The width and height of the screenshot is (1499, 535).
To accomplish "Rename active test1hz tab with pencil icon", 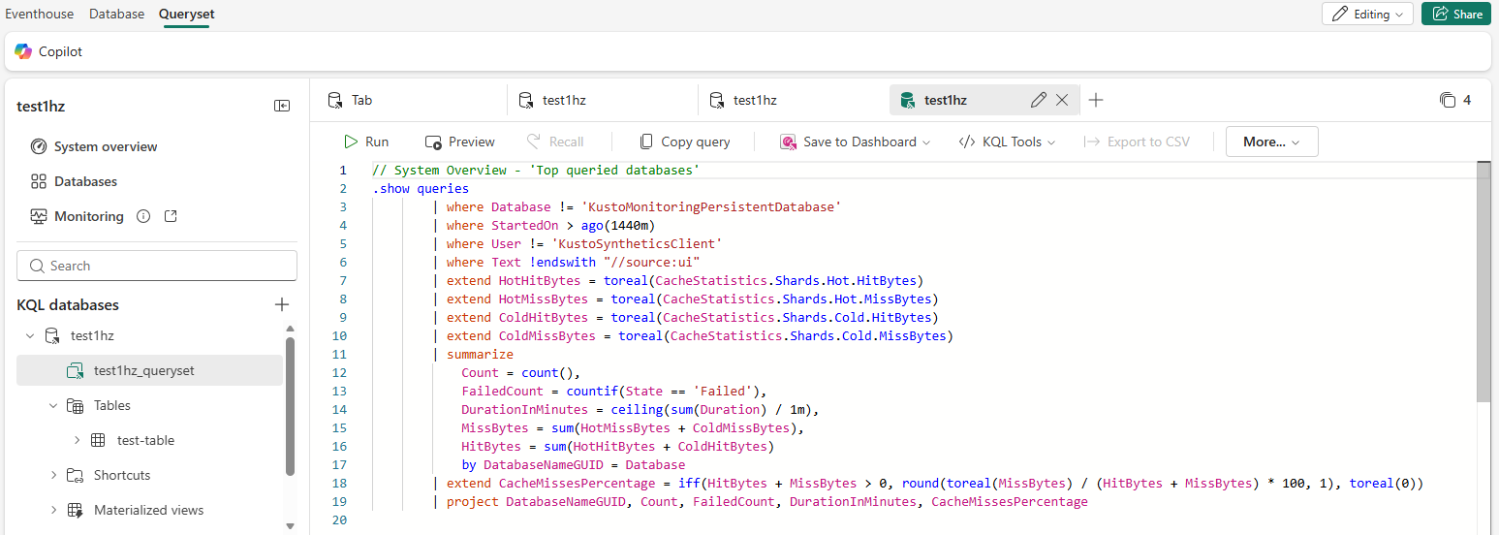I will tap(1039, 100).
